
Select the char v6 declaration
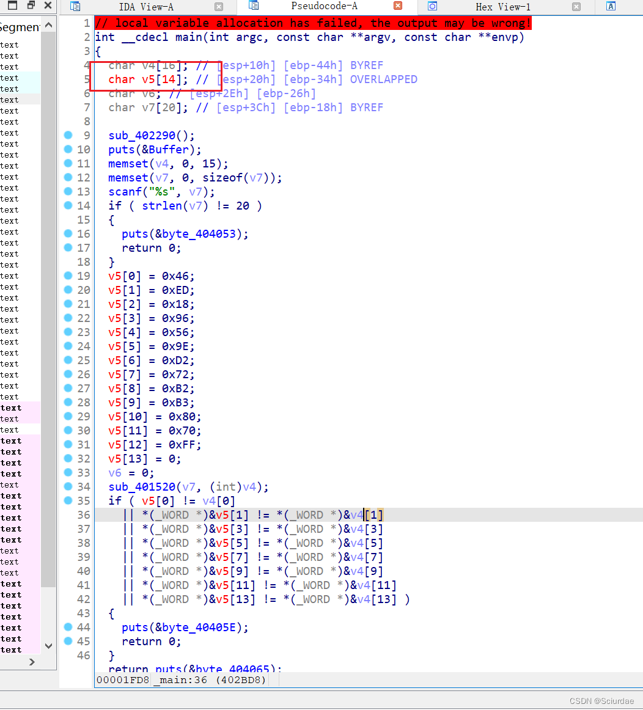click(134, 93)
